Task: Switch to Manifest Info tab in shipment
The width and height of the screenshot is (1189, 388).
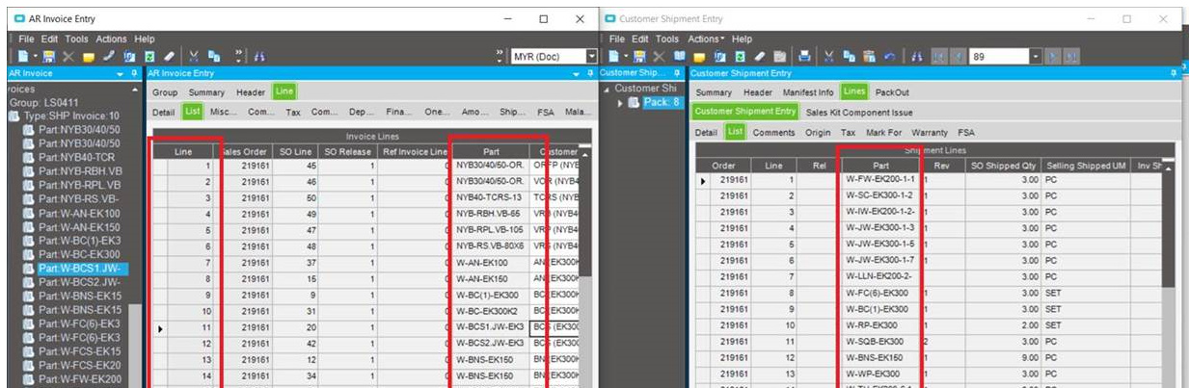Action: (808, 92)
